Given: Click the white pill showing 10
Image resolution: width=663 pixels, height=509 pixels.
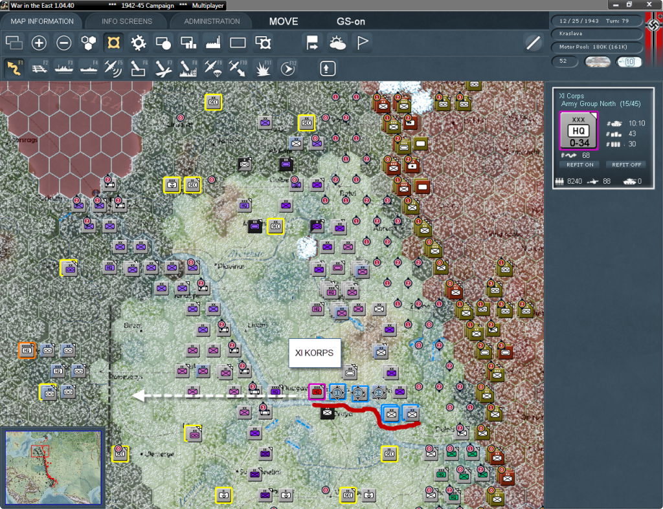Looking at the screenshot, I should click(x=629, y=61).
